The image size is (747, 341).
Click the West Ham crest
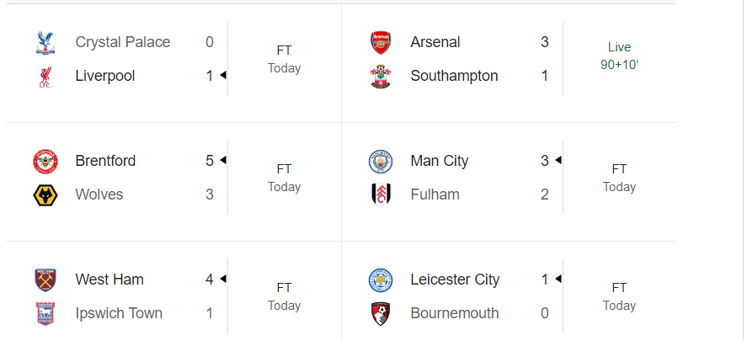[x=45, y=280]
